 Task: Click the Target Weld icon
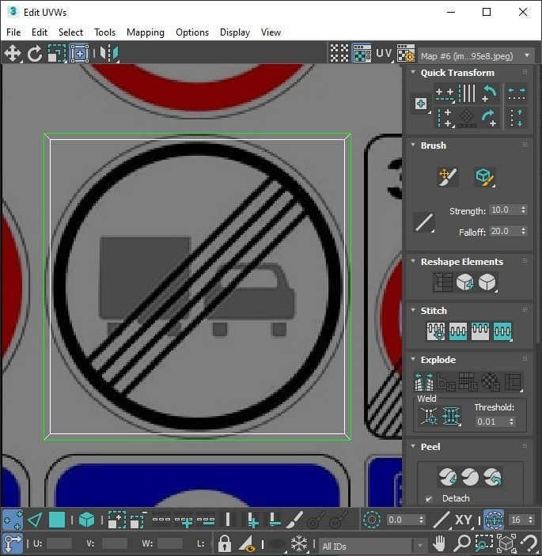[x=429, y=416]
